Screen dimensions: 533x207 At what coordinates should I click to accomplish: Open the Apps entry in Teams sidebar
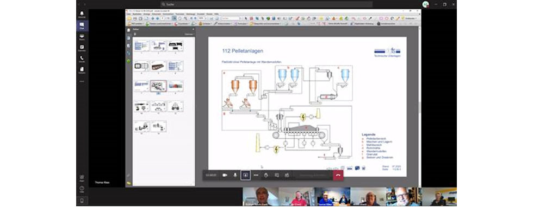point(82,178)
